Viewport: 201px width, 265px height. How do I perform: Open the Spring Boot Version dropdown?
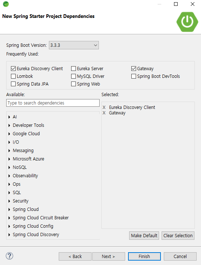click(74, 45)
